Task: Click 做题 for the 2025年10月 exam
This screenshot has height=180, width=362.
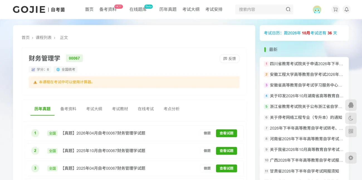Action: (x=207, y=151)
